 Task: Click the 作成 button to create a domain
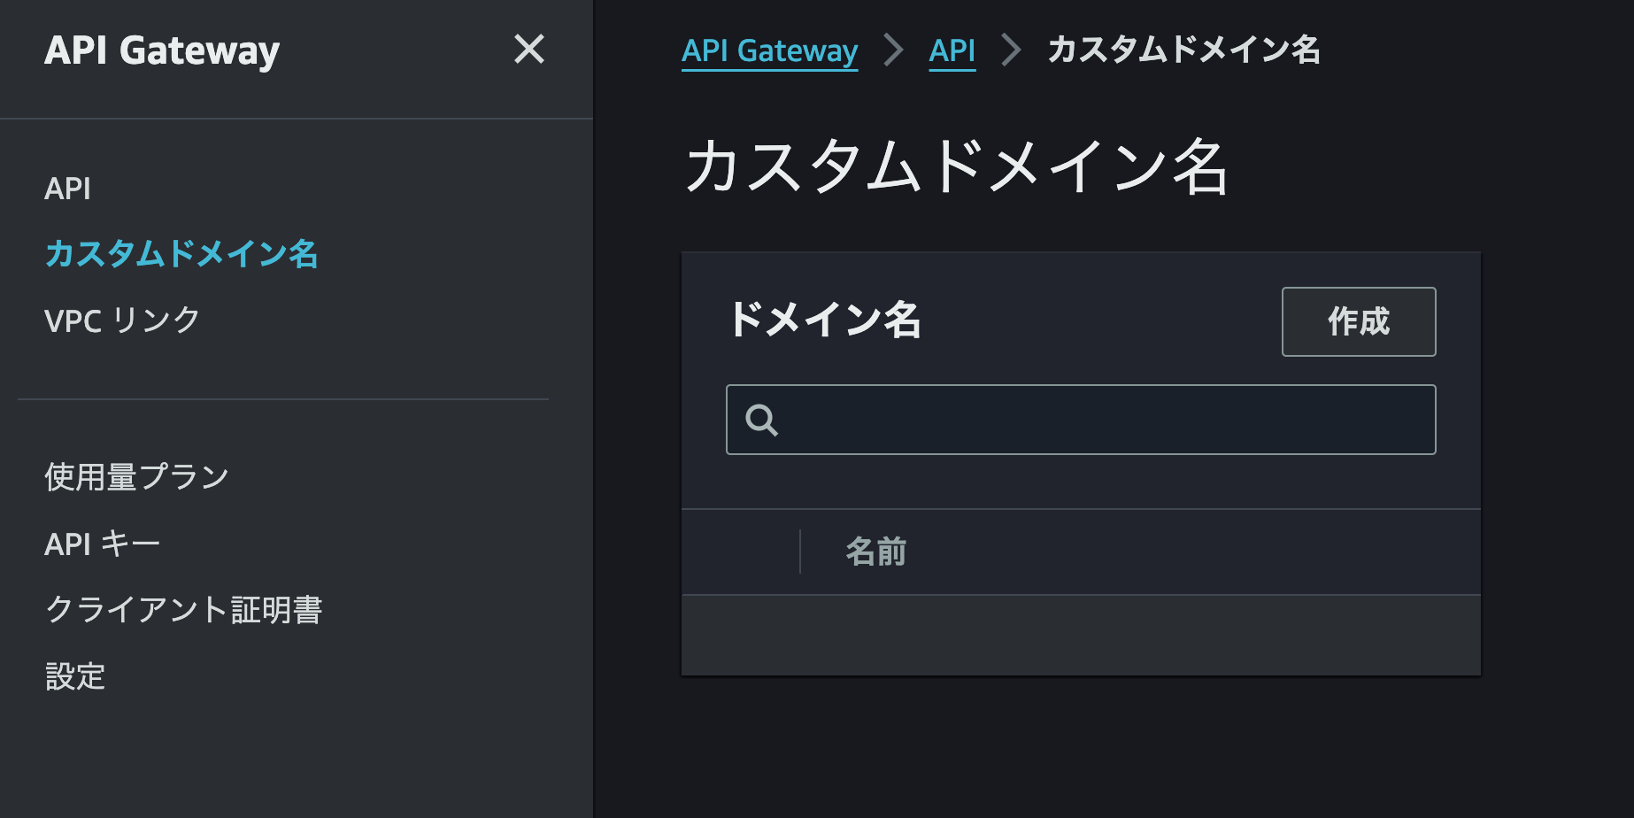click(x=1359, y=322)
